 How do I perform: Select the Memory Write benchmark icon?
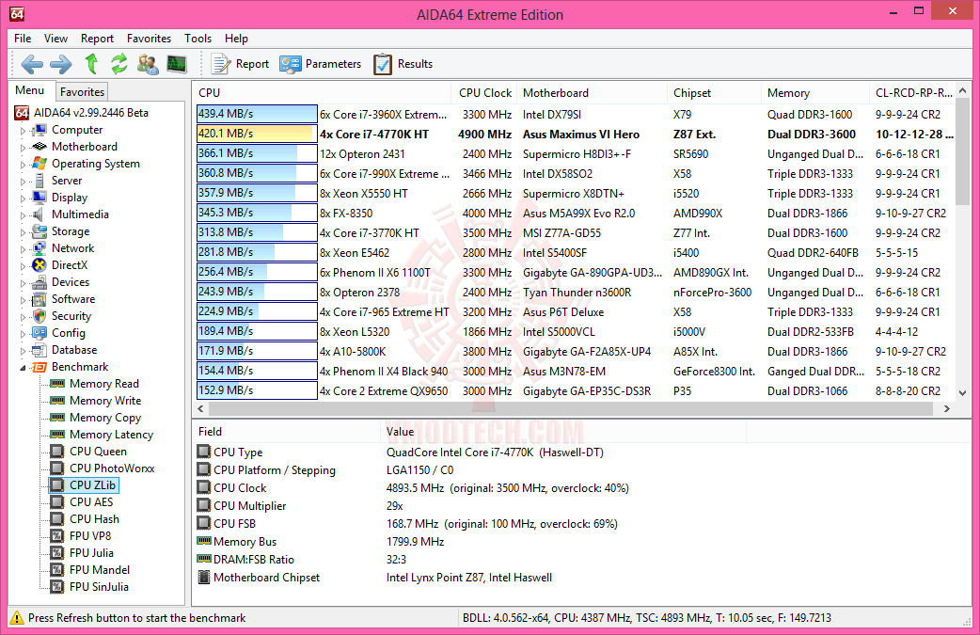[57, 400]
